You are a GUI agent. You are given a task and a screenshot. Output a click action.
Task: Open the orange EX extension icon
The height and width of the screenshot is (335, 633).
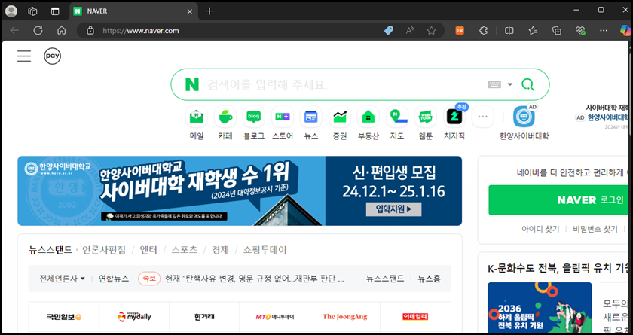[x=460, y=31]
